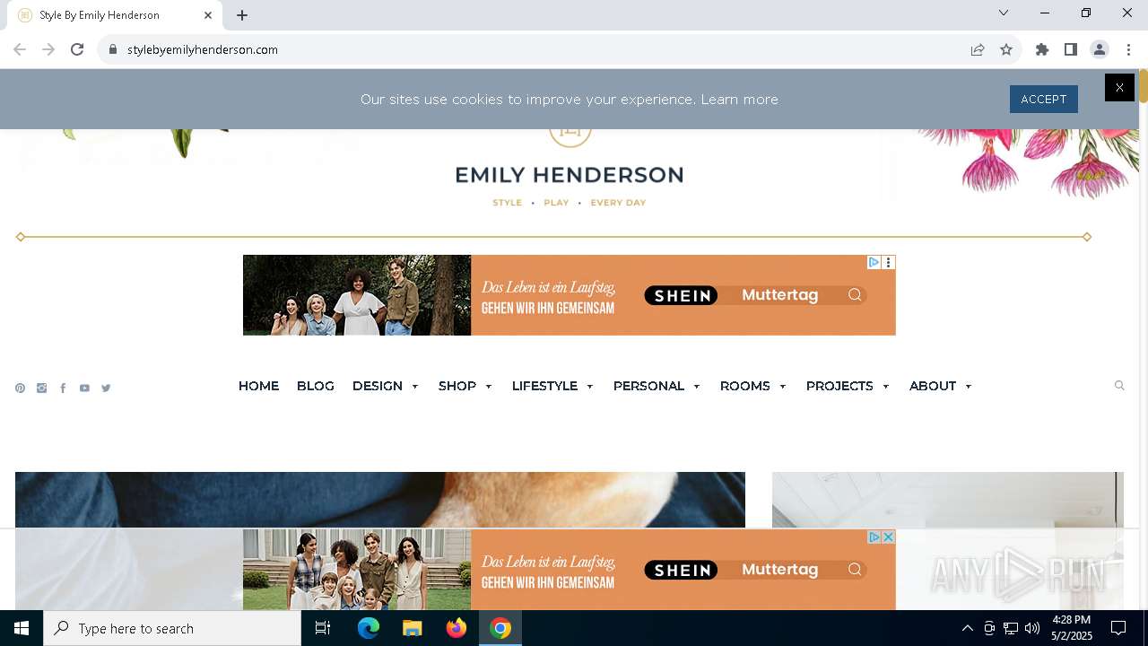Follow the Learn more cookie link

click(739, 100)
